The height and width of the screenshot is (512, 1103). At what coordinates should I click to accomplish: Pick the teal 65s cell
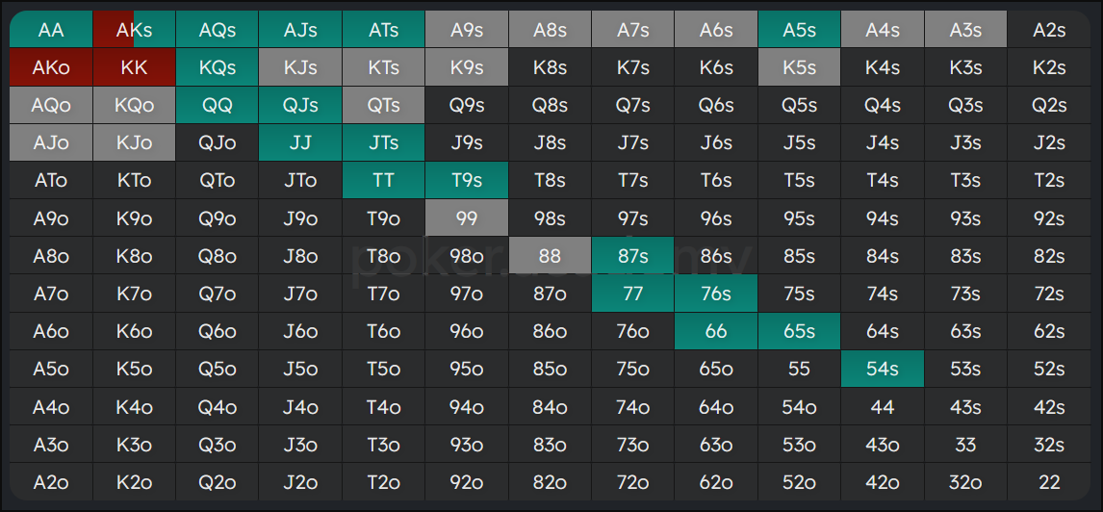point(799,331)
